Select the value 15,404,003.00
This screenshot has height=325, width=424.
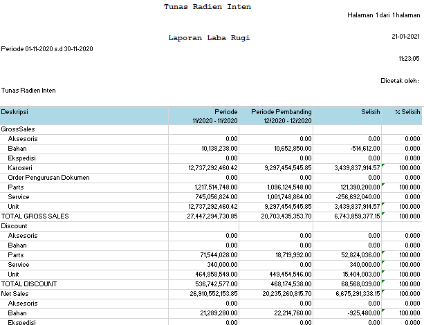361,275
